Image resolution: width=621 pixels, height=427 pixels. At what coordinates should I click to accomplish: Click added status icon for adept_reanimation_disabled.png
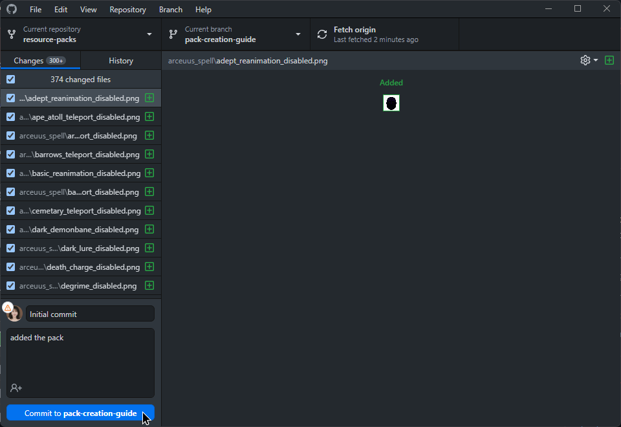point(149,98)
